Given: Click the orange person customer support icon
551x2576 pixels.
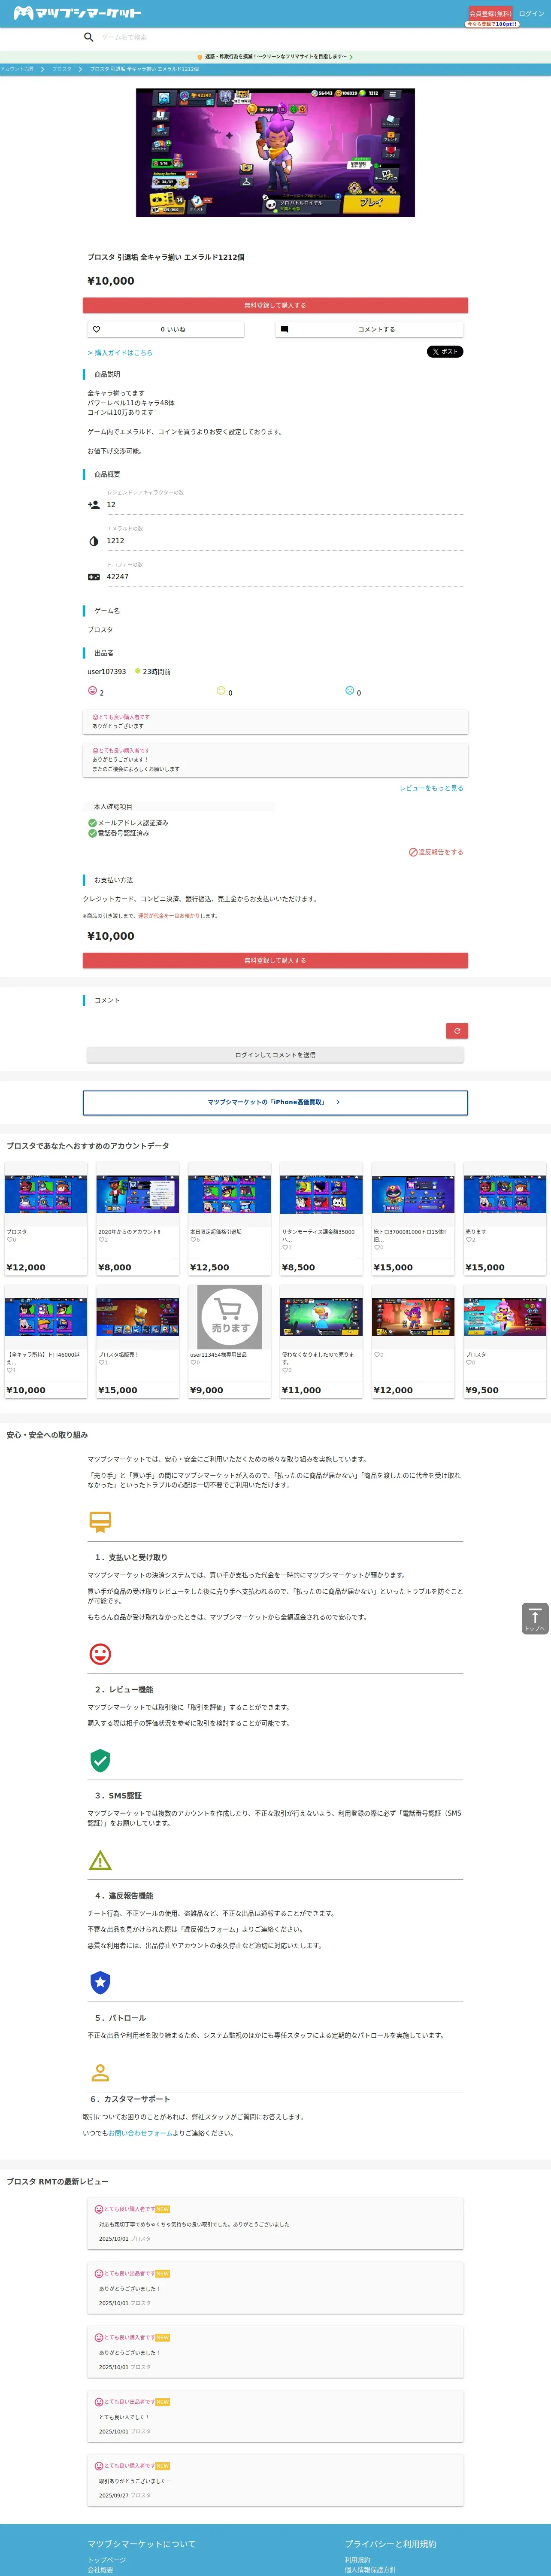Looking at the screenshot, I should coord(100,2073).
